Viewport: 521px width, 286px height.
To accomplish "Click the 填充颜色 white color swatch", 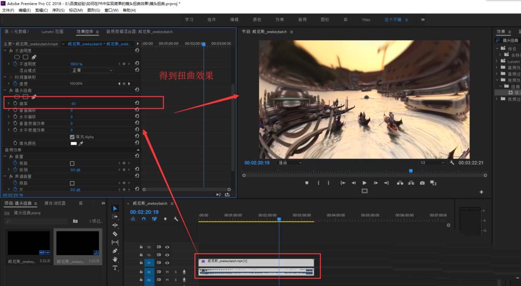I will 73,143.
